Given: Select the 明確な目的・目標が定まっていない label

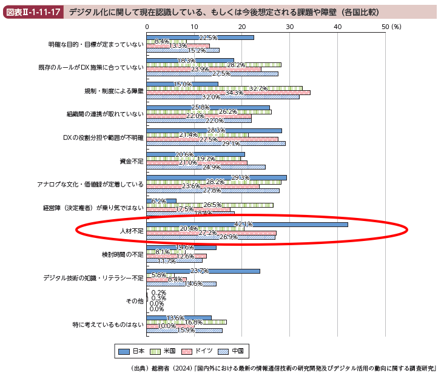Looking at the screenshot, I should (96, 44).
